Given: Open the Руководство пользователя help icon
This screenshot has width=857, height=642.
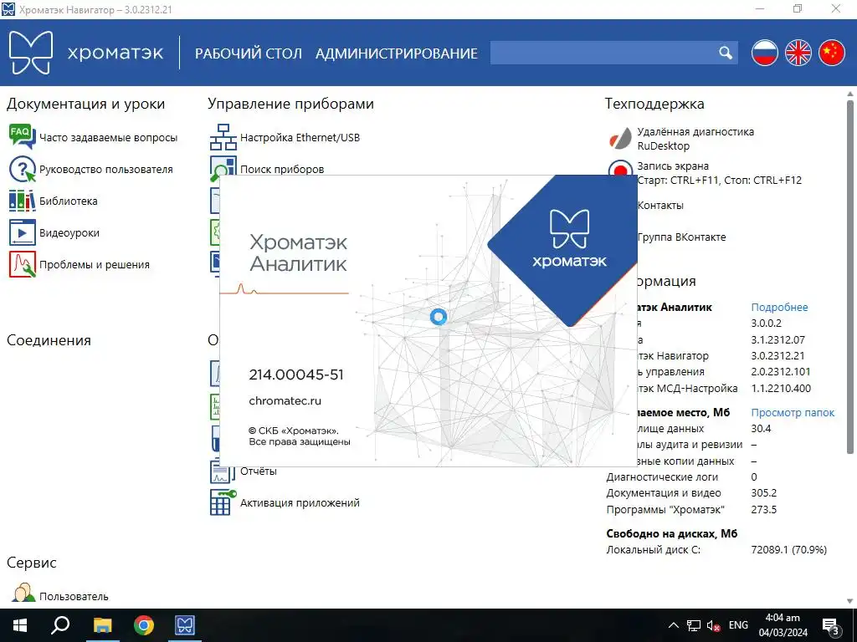Looking at the screenshot, I should [22, 169].
